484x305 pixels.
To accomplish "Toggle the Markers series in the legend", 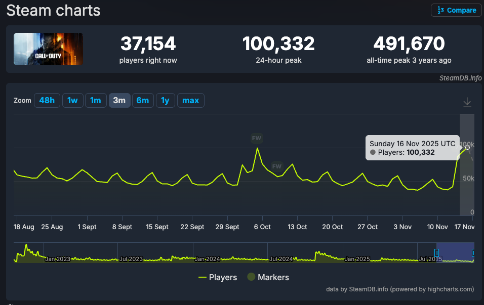I will coord(268,277).
